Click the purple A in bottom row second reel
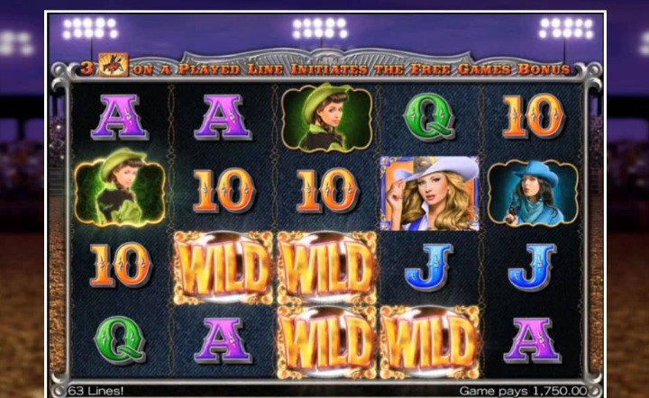Screen dimensions: 649x398 (223, 340)
